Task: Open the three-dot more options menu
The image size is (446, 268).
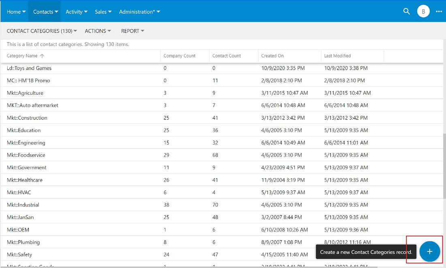Action: pyautogui.click(x=439, y=11)
